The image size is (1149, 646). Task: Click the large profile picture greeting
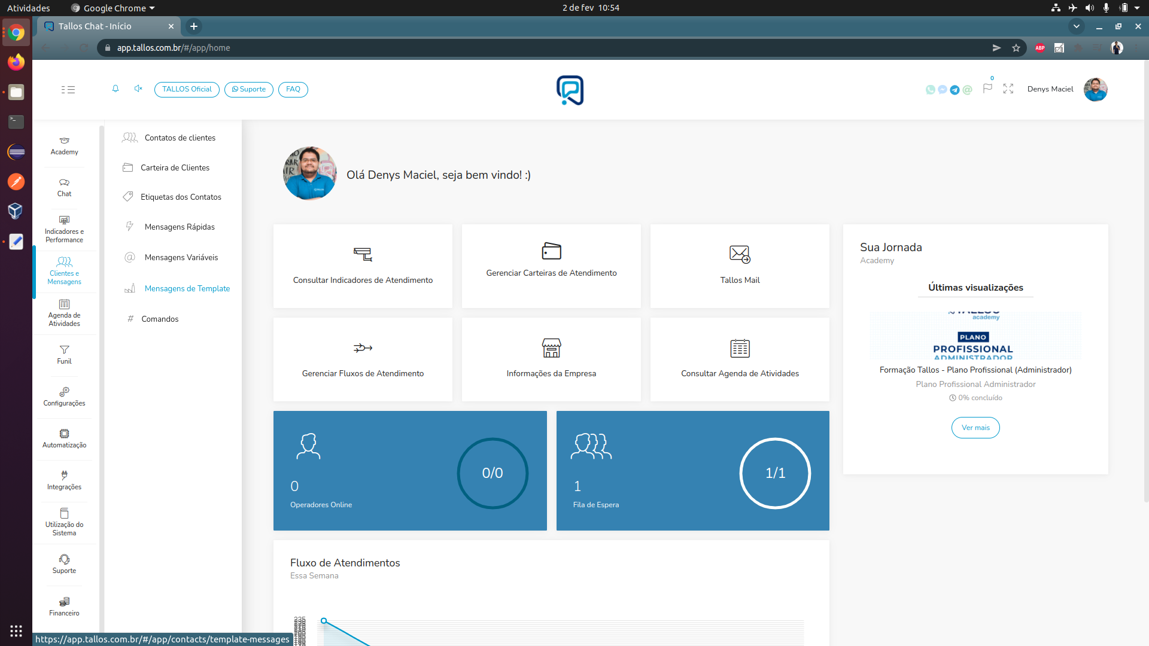click(x=309, y=173)
